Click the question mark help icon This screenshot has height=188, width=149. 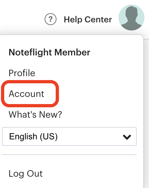51,19
